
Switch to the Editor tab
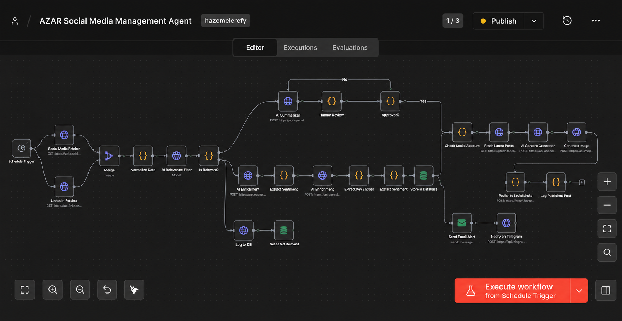(x=255, y=47)
